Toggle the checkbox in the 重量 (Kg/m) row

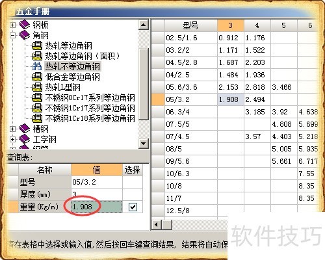(133, 207)
